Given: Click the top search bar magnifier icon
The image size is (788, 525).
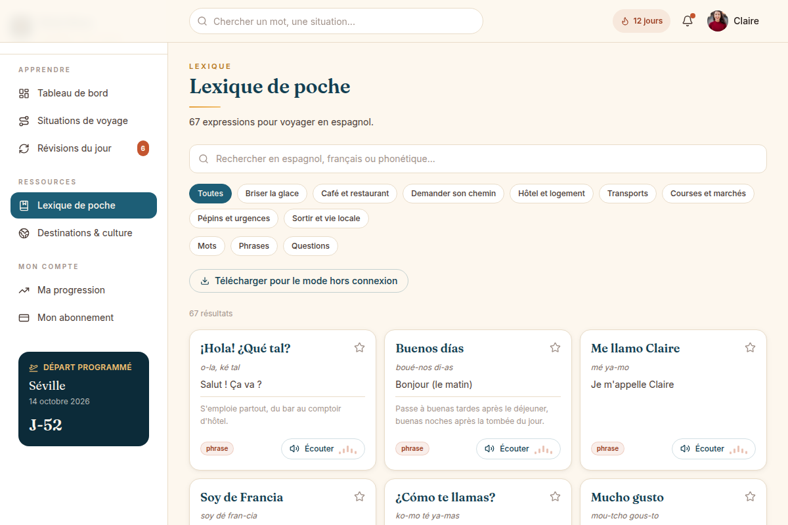Looking at the screenshot, I should point(202,21).
